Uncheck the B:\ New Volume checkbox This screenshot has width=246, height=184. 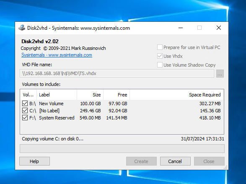point(25,104)
